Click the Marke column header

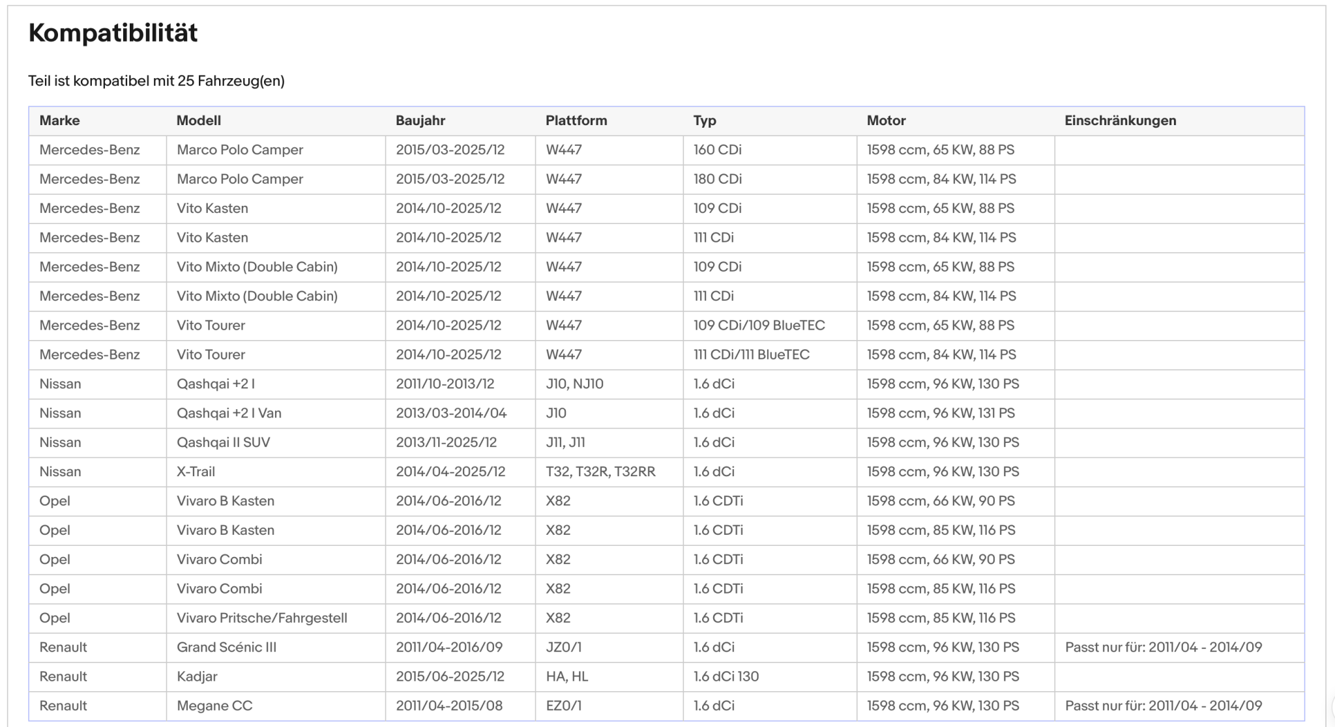click(x=59, y=121)
